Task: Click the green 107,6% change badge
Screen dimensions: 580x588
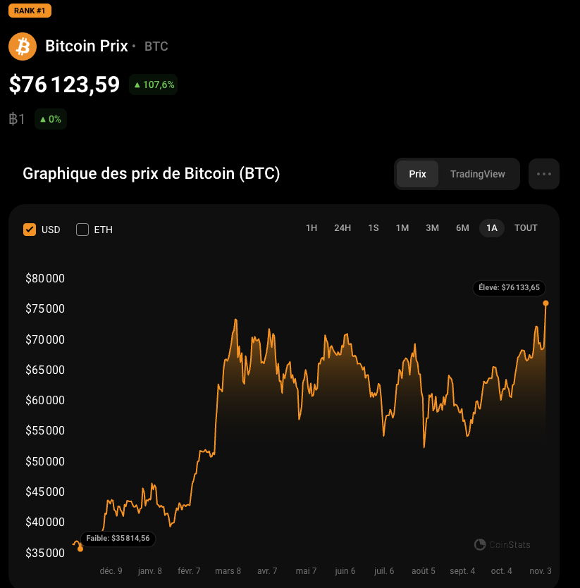Action: [153, 85]
